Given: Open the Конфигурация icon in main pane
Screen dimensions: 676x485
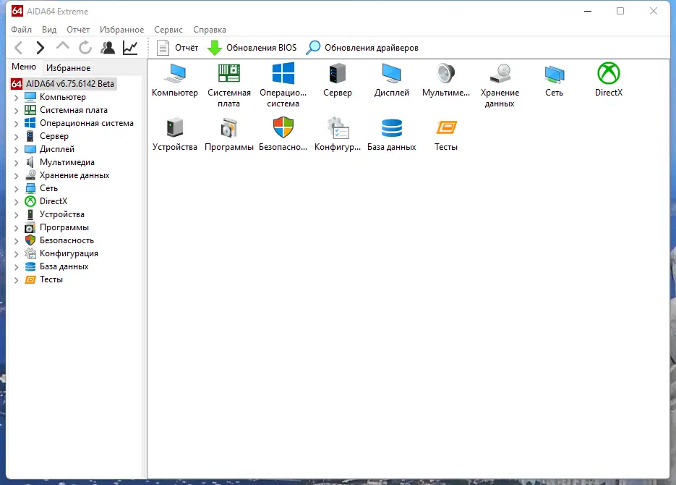Looking at the screenshot, I should point(338,128).
